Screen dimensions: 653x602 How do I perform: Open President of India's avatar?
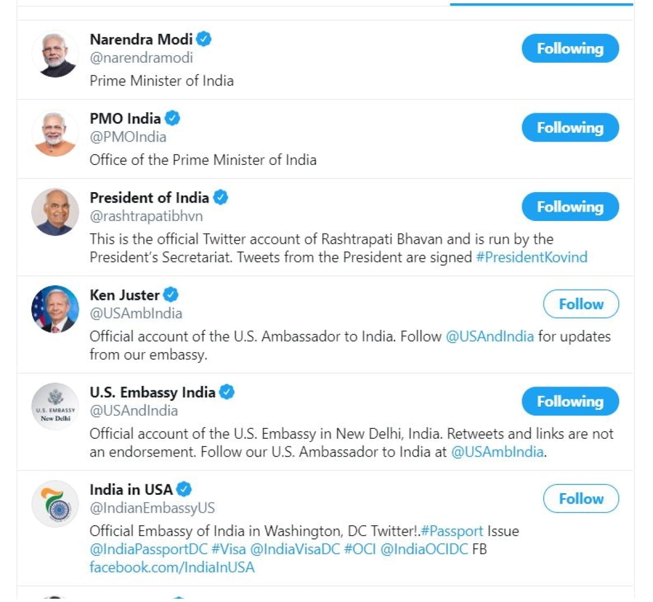(x=55, y=212)
